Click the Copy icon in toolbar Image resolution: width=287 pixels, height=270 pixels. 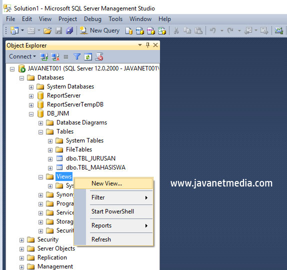pyautogui.click(x=187, y=30)
